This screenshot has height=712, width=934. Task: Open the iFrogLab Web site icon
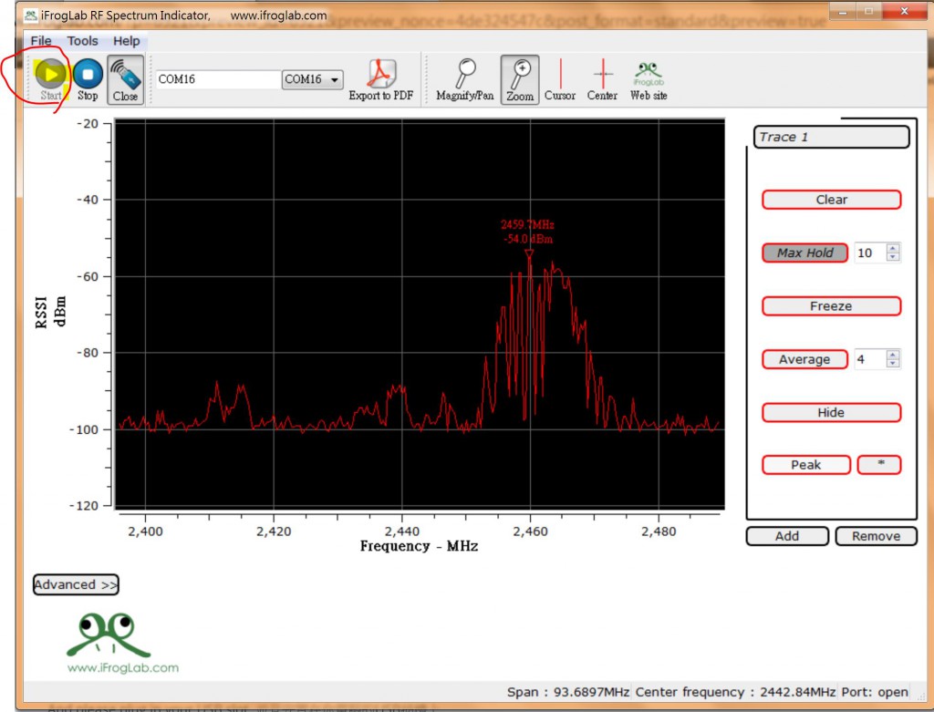pos(649,80)
